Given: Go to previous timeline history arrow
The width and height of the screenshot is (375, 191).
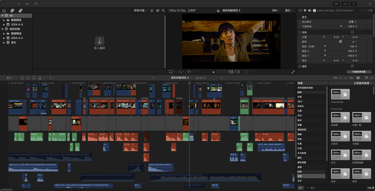Looking at the screenshot, I should (x=153, y=78).
